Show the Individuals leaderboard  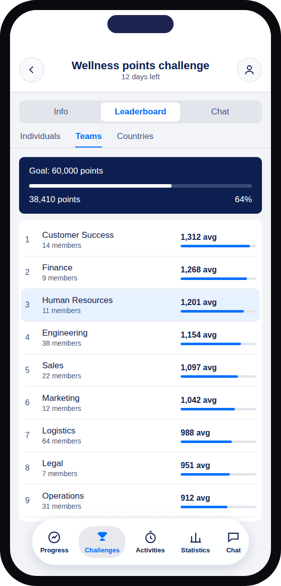(40, 136)
